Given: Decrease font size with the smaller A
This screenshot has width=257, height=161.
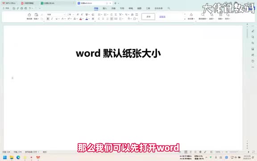Looking at the screenshot, I should 82,15.
